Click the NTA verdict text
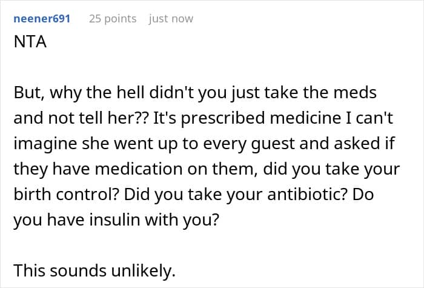 tap(30, 42)
